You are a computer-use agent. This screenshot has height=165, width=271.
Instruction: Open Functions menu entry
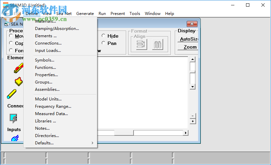(60, 68)
